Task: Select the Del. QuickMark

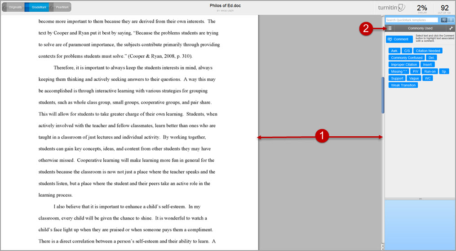Action: [431, 58]
